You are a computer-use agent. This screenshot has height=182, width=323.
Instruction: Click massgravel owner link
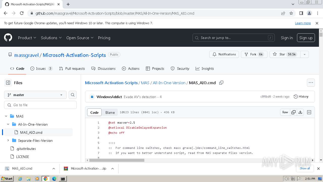click(26, 55)
